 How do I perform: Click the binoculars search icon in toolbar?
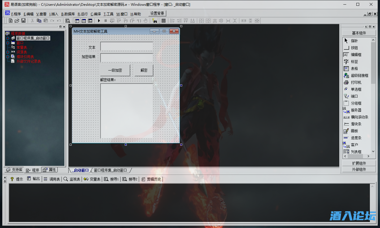(x=154, y=21)
